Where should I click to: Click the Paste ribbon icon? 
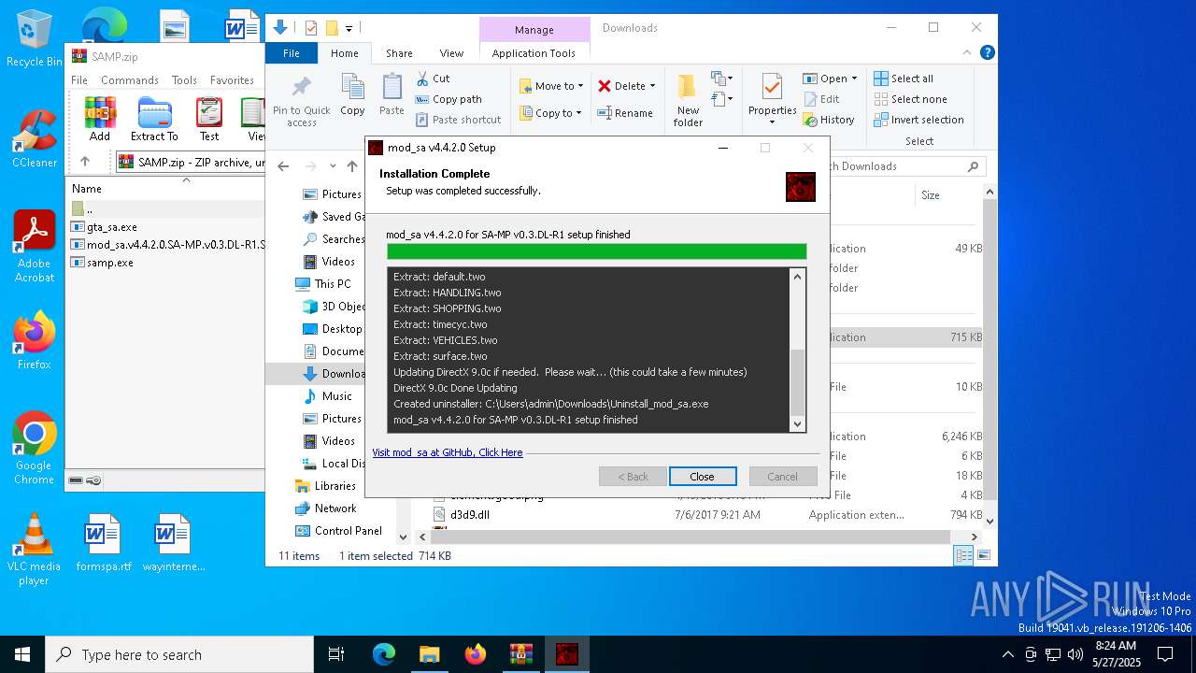tap(392, 94)
